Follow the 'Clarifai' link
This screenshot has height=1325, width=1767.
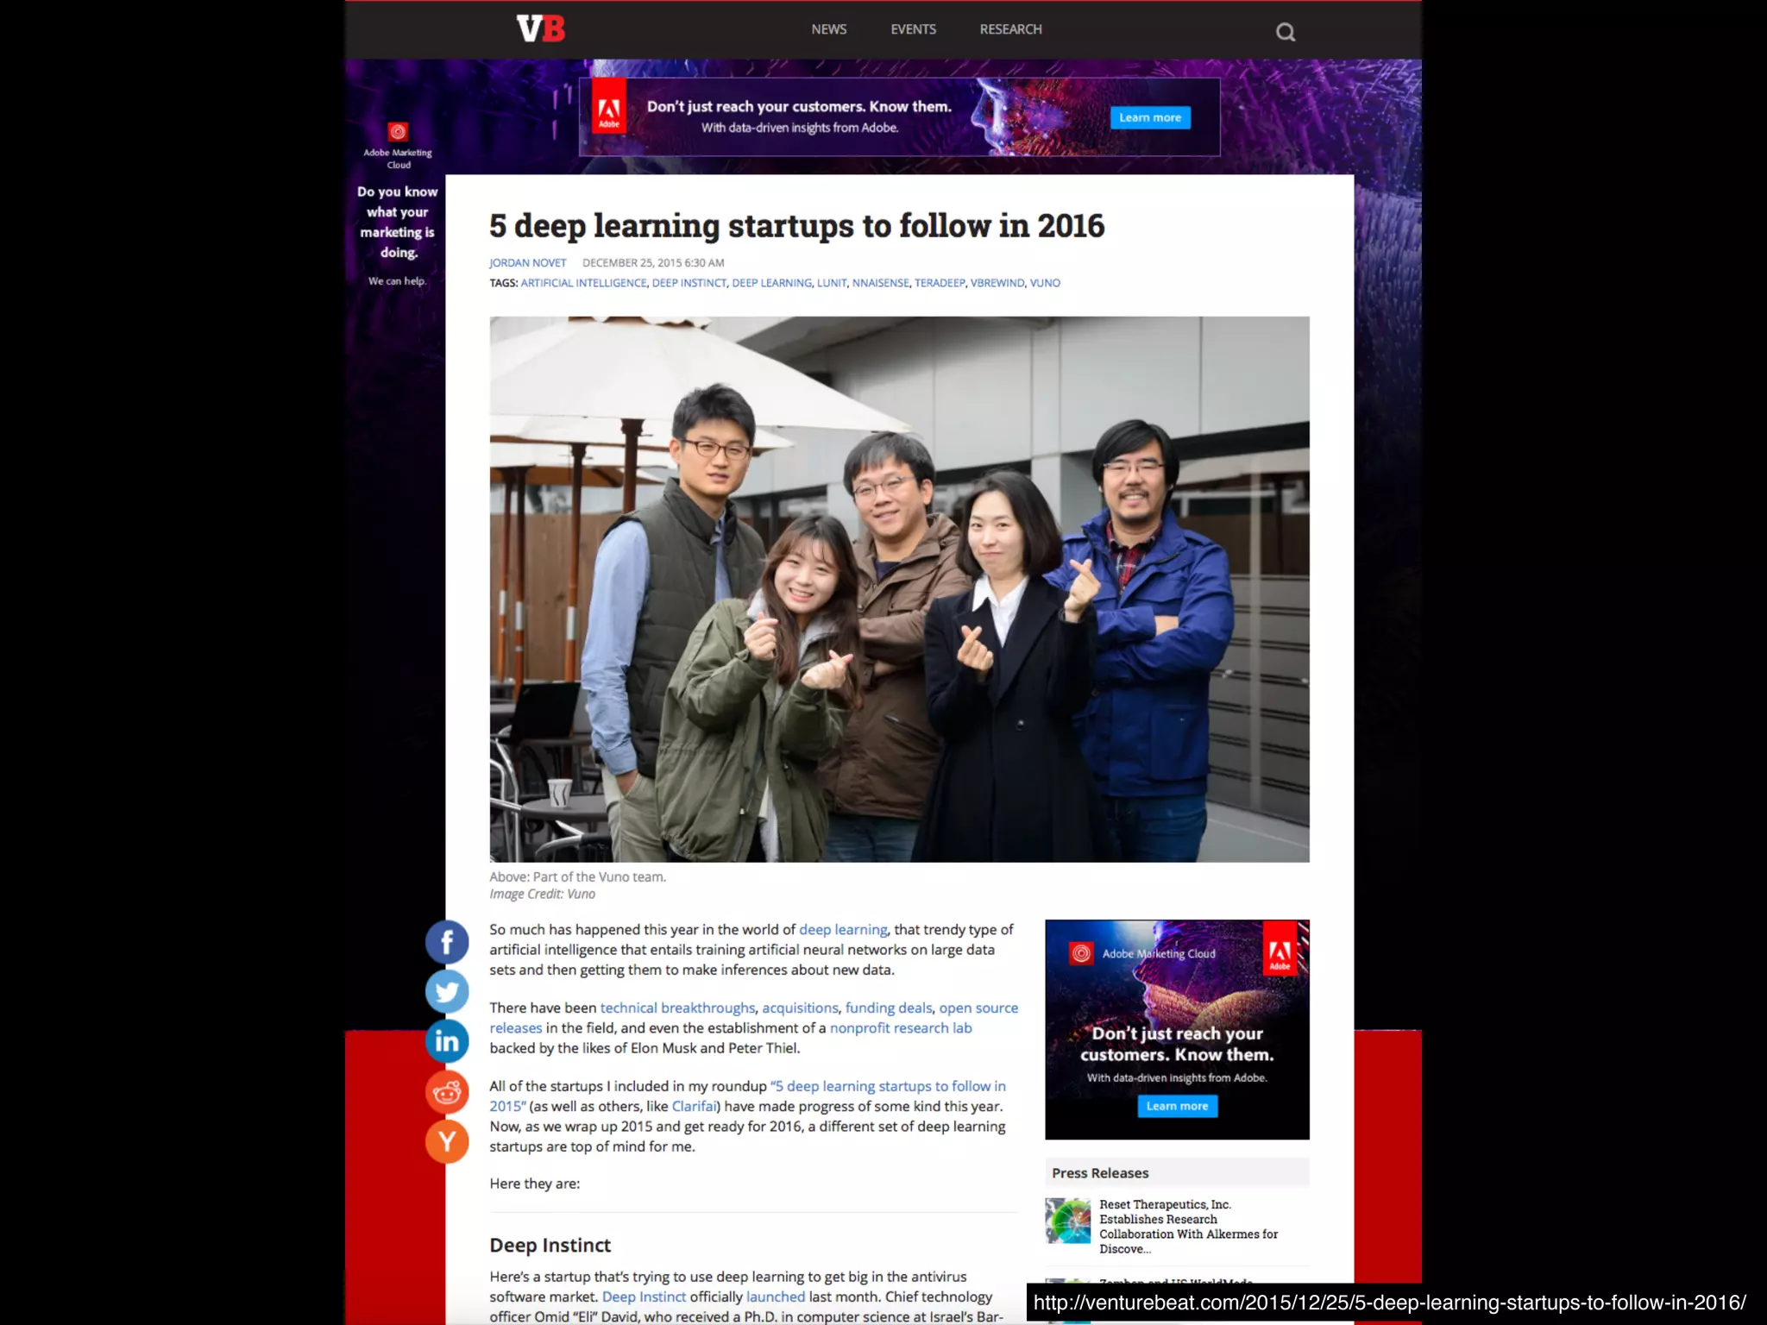click(x=694, y=1106)
